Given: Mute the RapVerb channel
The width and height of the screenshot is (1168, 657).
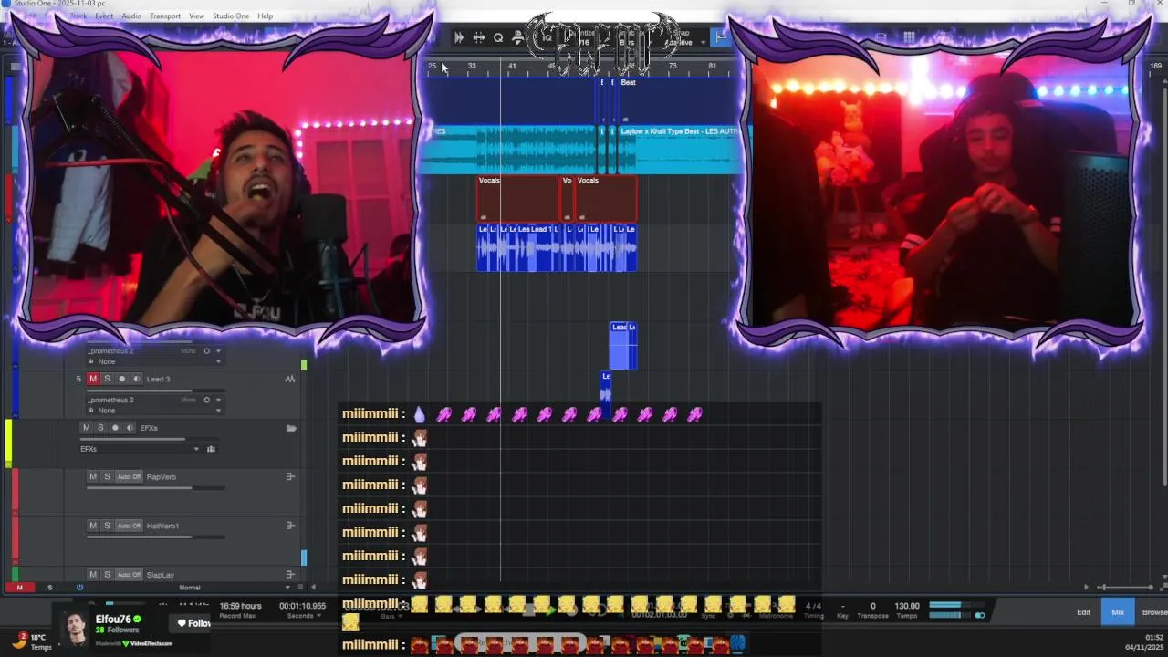Looking at the screenshot, I should (x=93, y=476).
